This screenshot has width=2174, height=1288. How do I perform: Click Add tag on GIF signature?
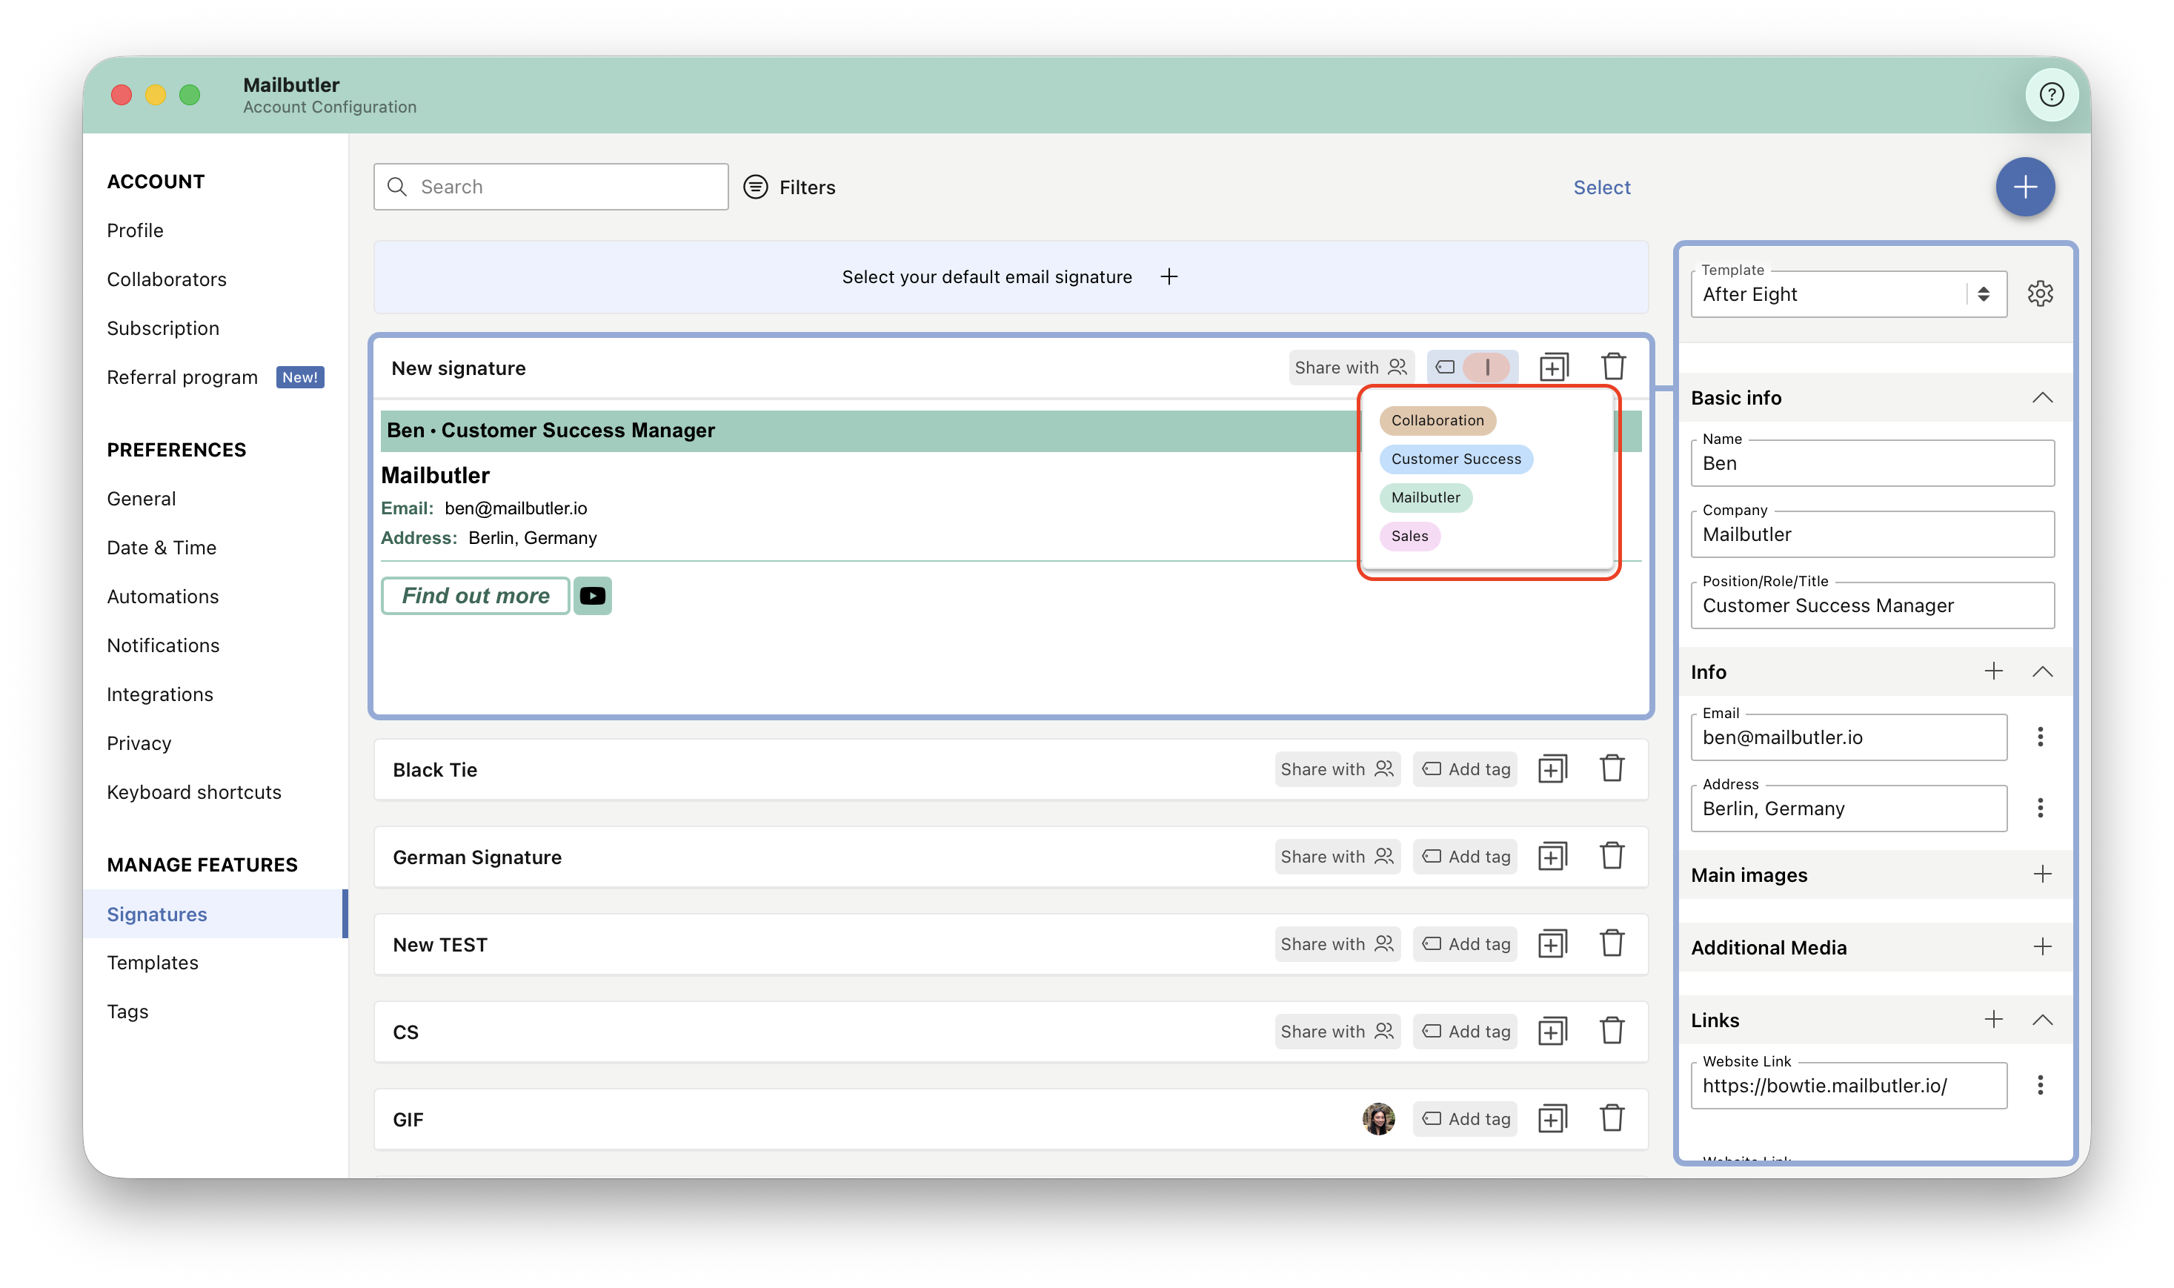tap(1464, 1119)
